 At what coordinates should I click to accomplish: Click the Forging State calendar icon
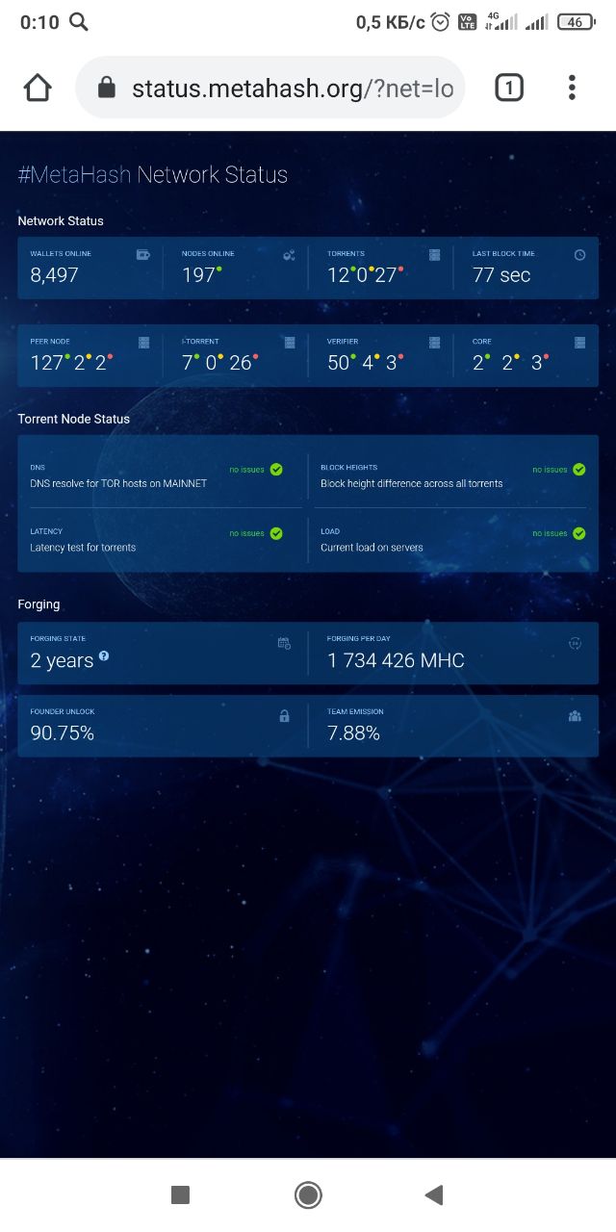pyautogui.click(x=284, y=643)
